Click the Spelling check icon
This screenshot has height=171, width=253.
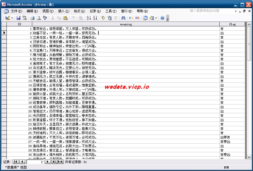click(x=45, y=18)
